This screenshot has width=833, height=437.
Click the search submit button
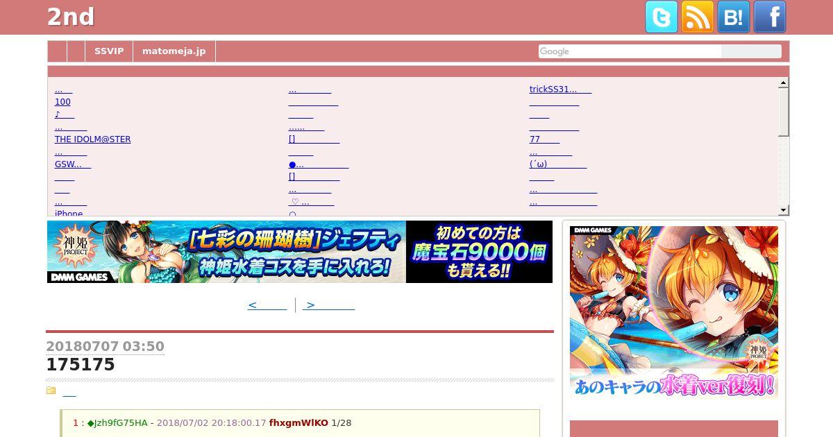751,51
